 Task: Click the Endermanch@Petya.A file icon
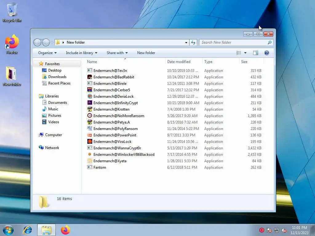[90, 122]
